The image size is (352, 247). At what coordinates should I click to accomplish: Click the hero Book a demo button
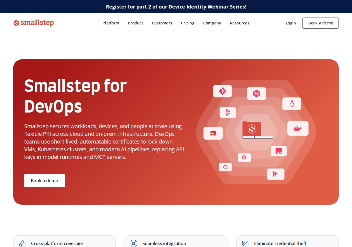pos(45,181)
